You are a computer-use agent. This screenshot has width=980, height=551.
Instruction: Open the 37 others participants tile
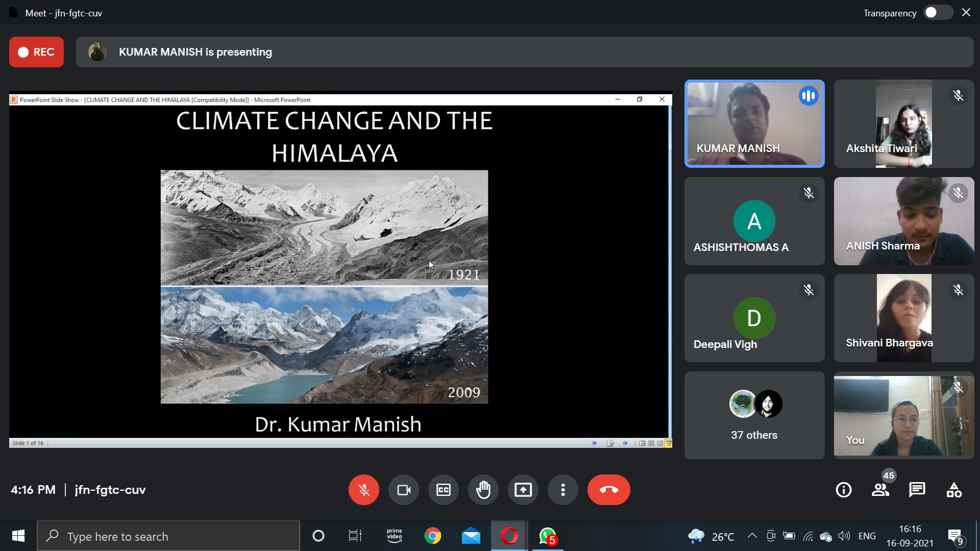pyautogui.click(x=754, y=415)
